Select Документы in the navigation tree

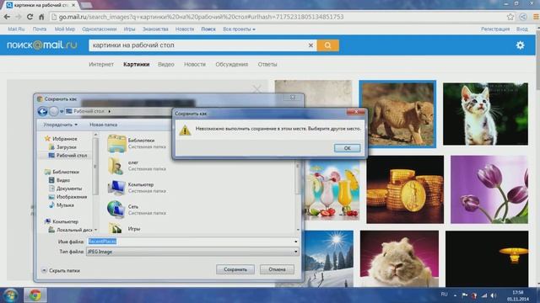coord(65,189)
